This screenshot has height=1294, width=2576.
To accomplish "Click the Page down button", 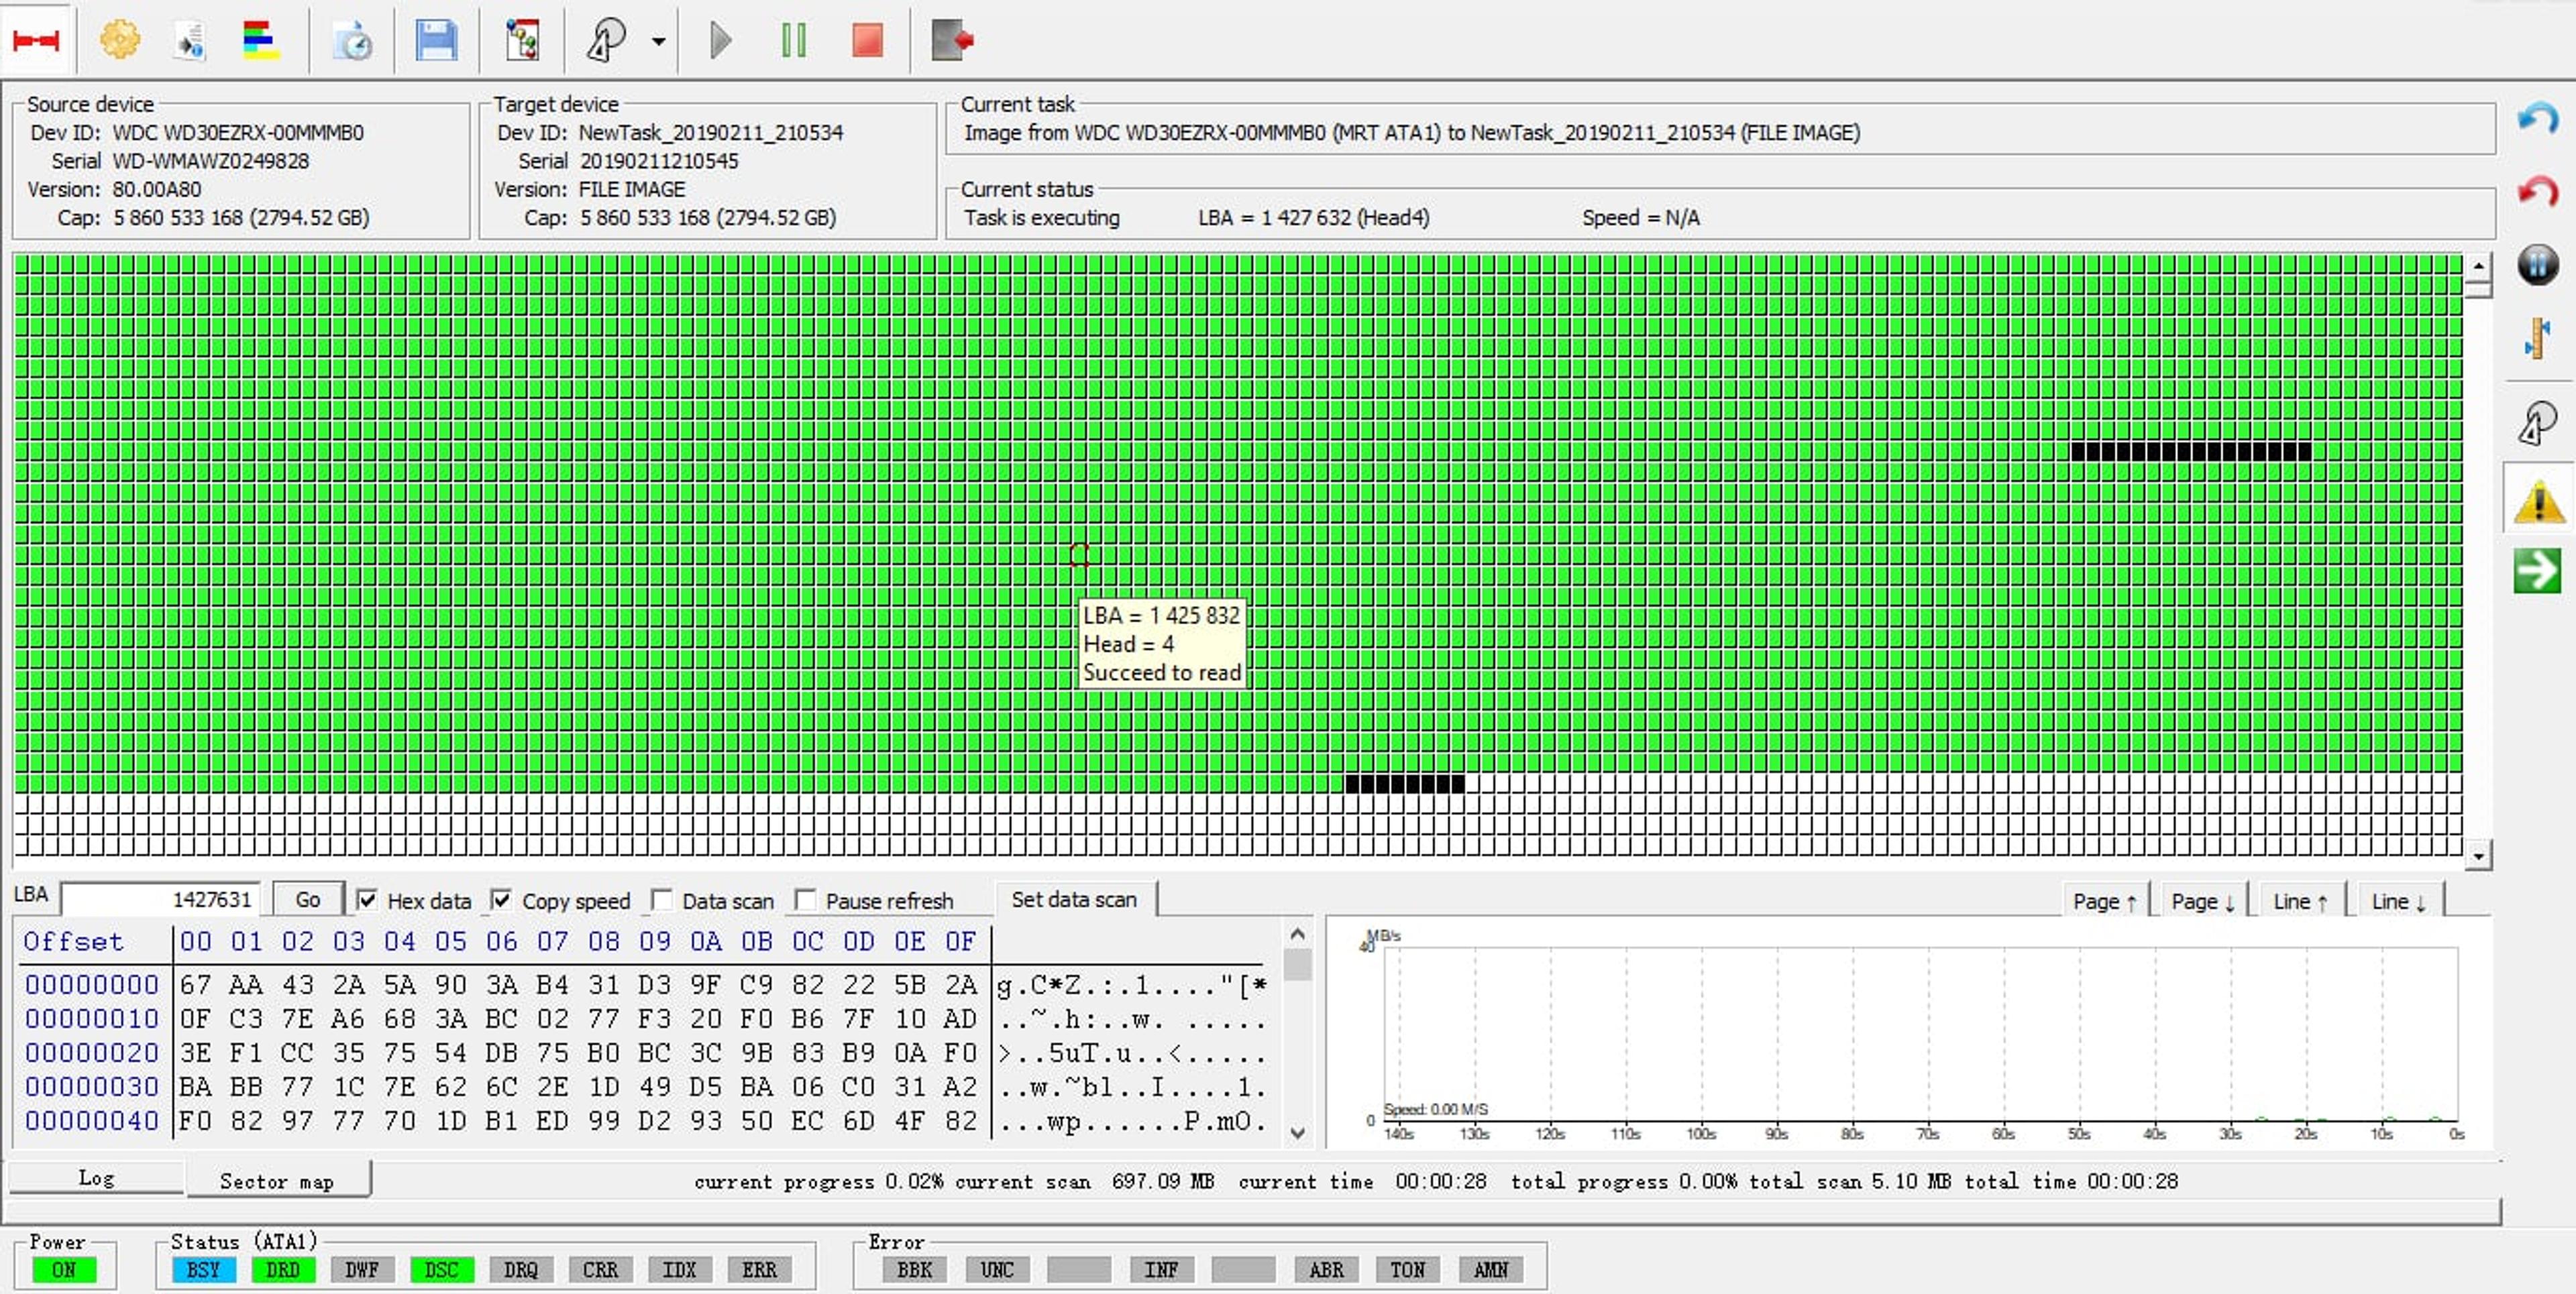I will pos(2203,900).
